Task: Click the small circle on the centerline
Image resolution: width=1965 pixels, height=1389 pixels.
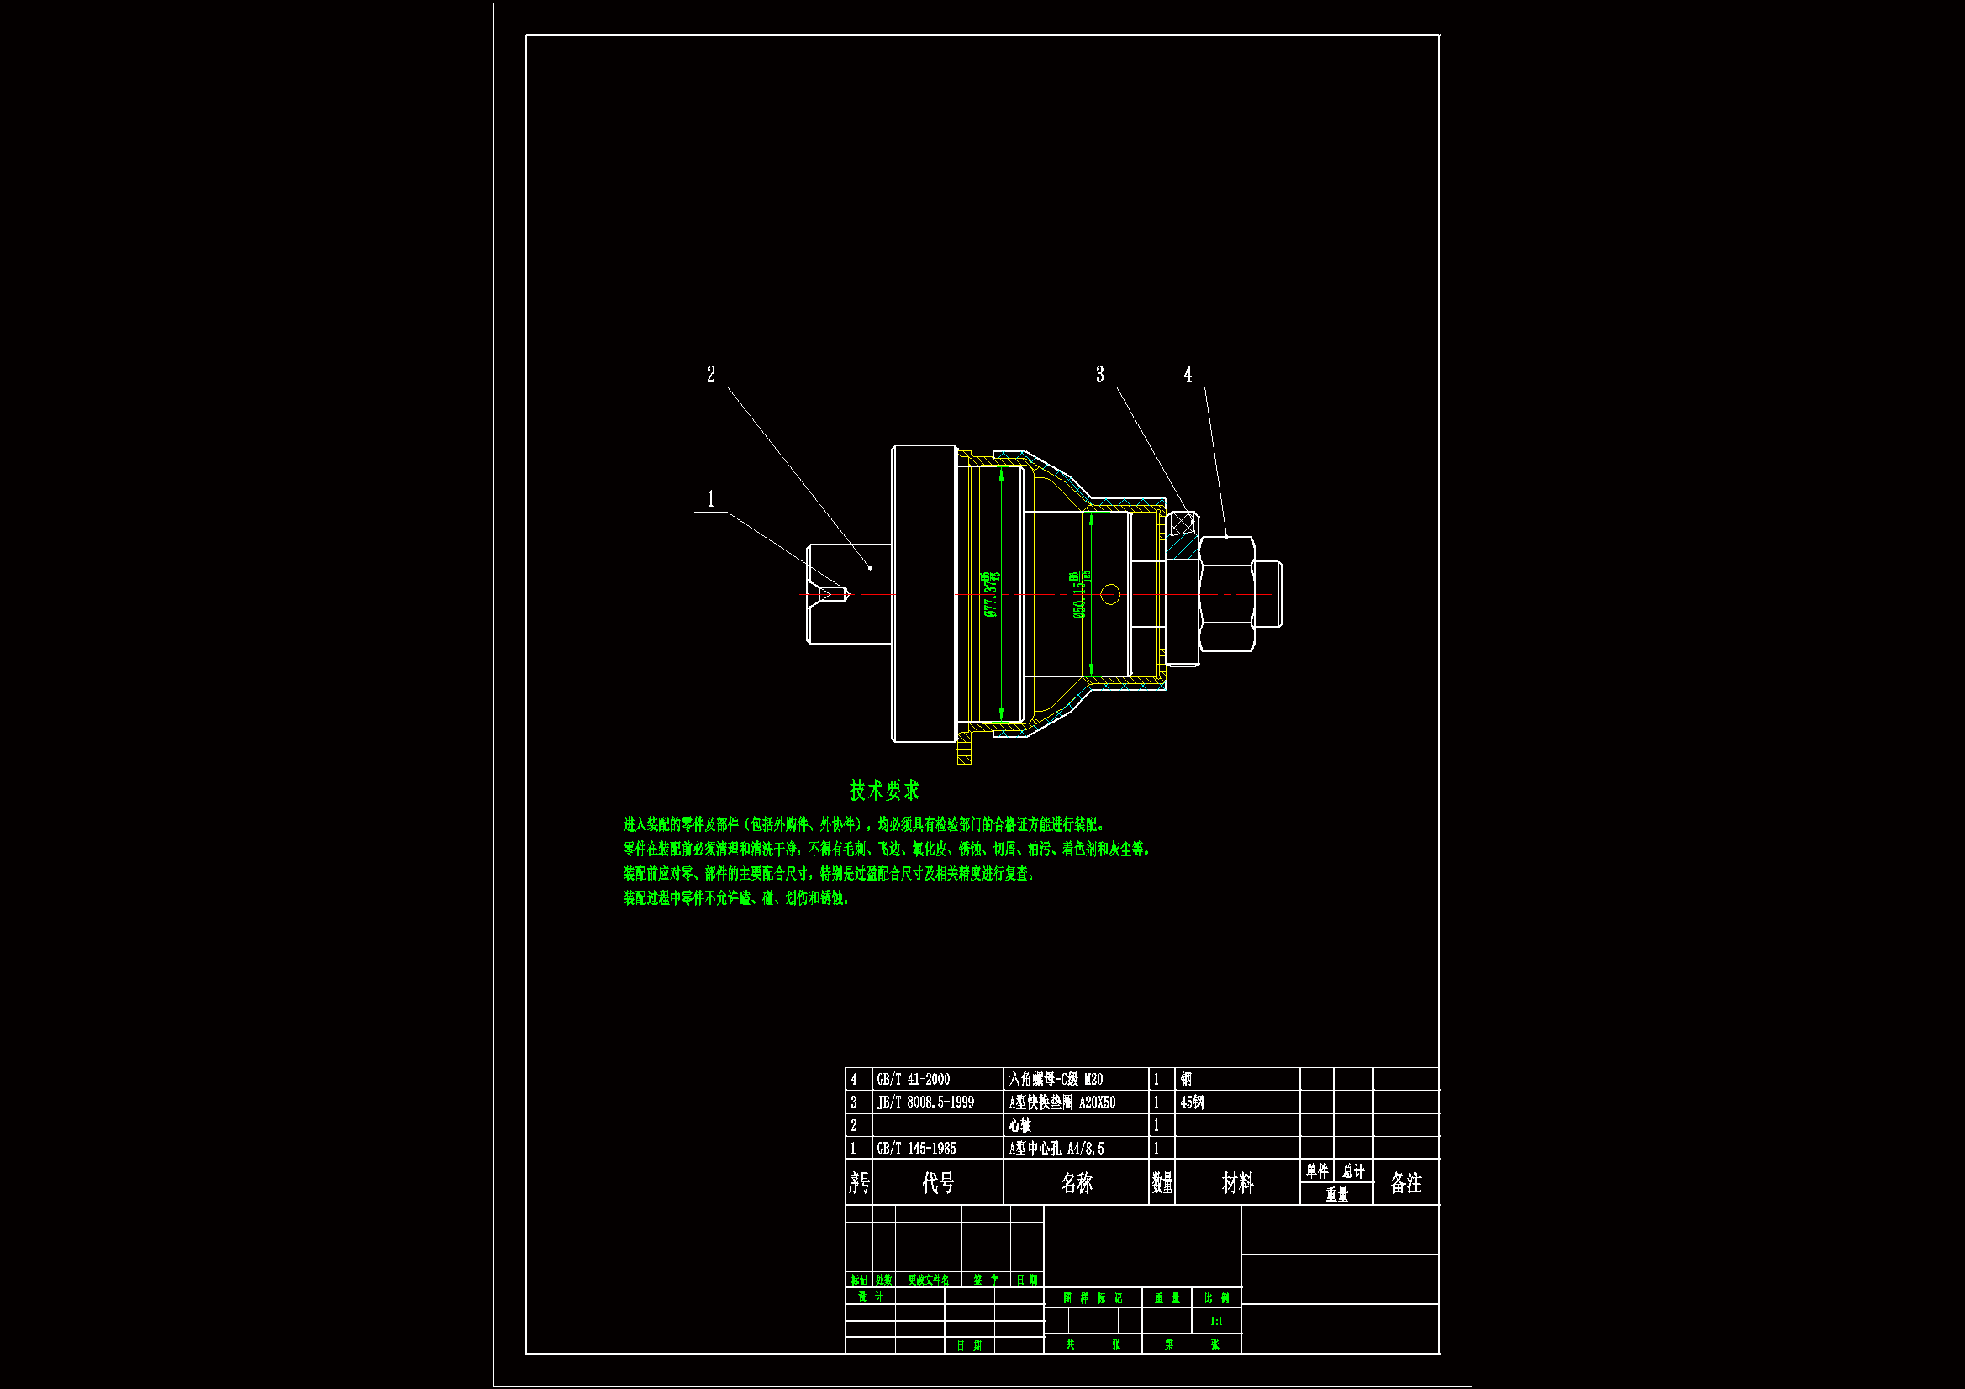Action: 1110,594
